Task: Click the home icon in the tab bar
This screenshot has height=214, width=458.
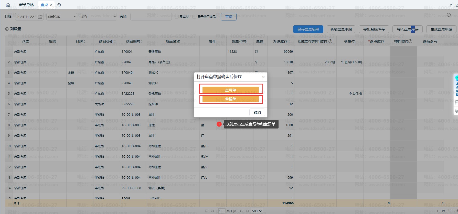Action: 8,5
